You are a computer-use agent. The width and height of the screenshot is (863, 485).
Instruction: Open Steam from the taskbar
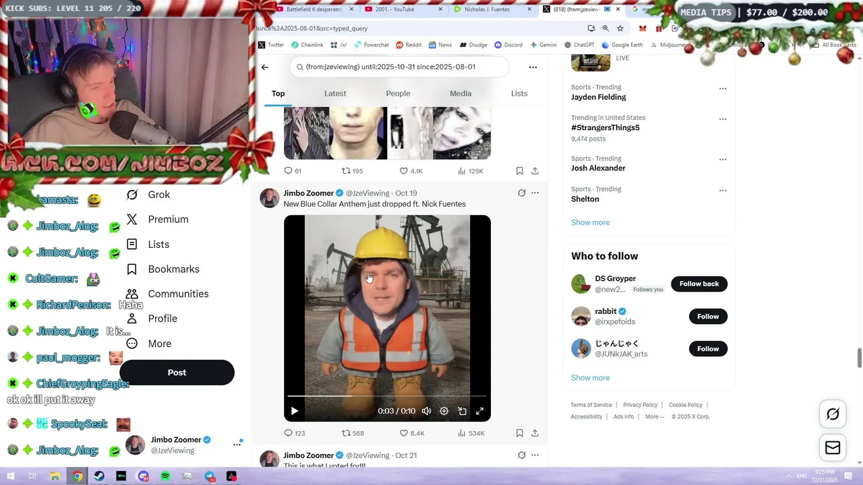click(x=99, y=476)
